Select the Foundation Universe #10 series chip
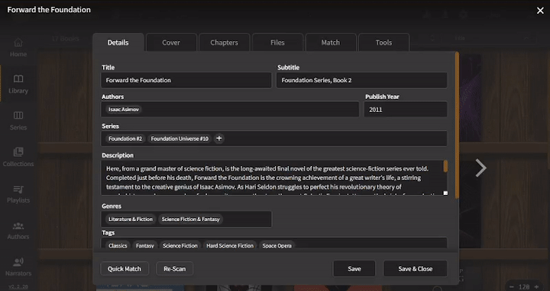 coord(180,139)
